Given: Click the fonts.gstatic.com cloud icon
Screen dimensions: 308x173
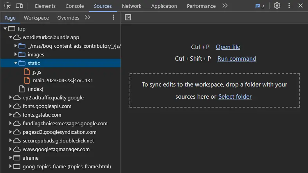Looking at the screenshot, I should point(17,115).
